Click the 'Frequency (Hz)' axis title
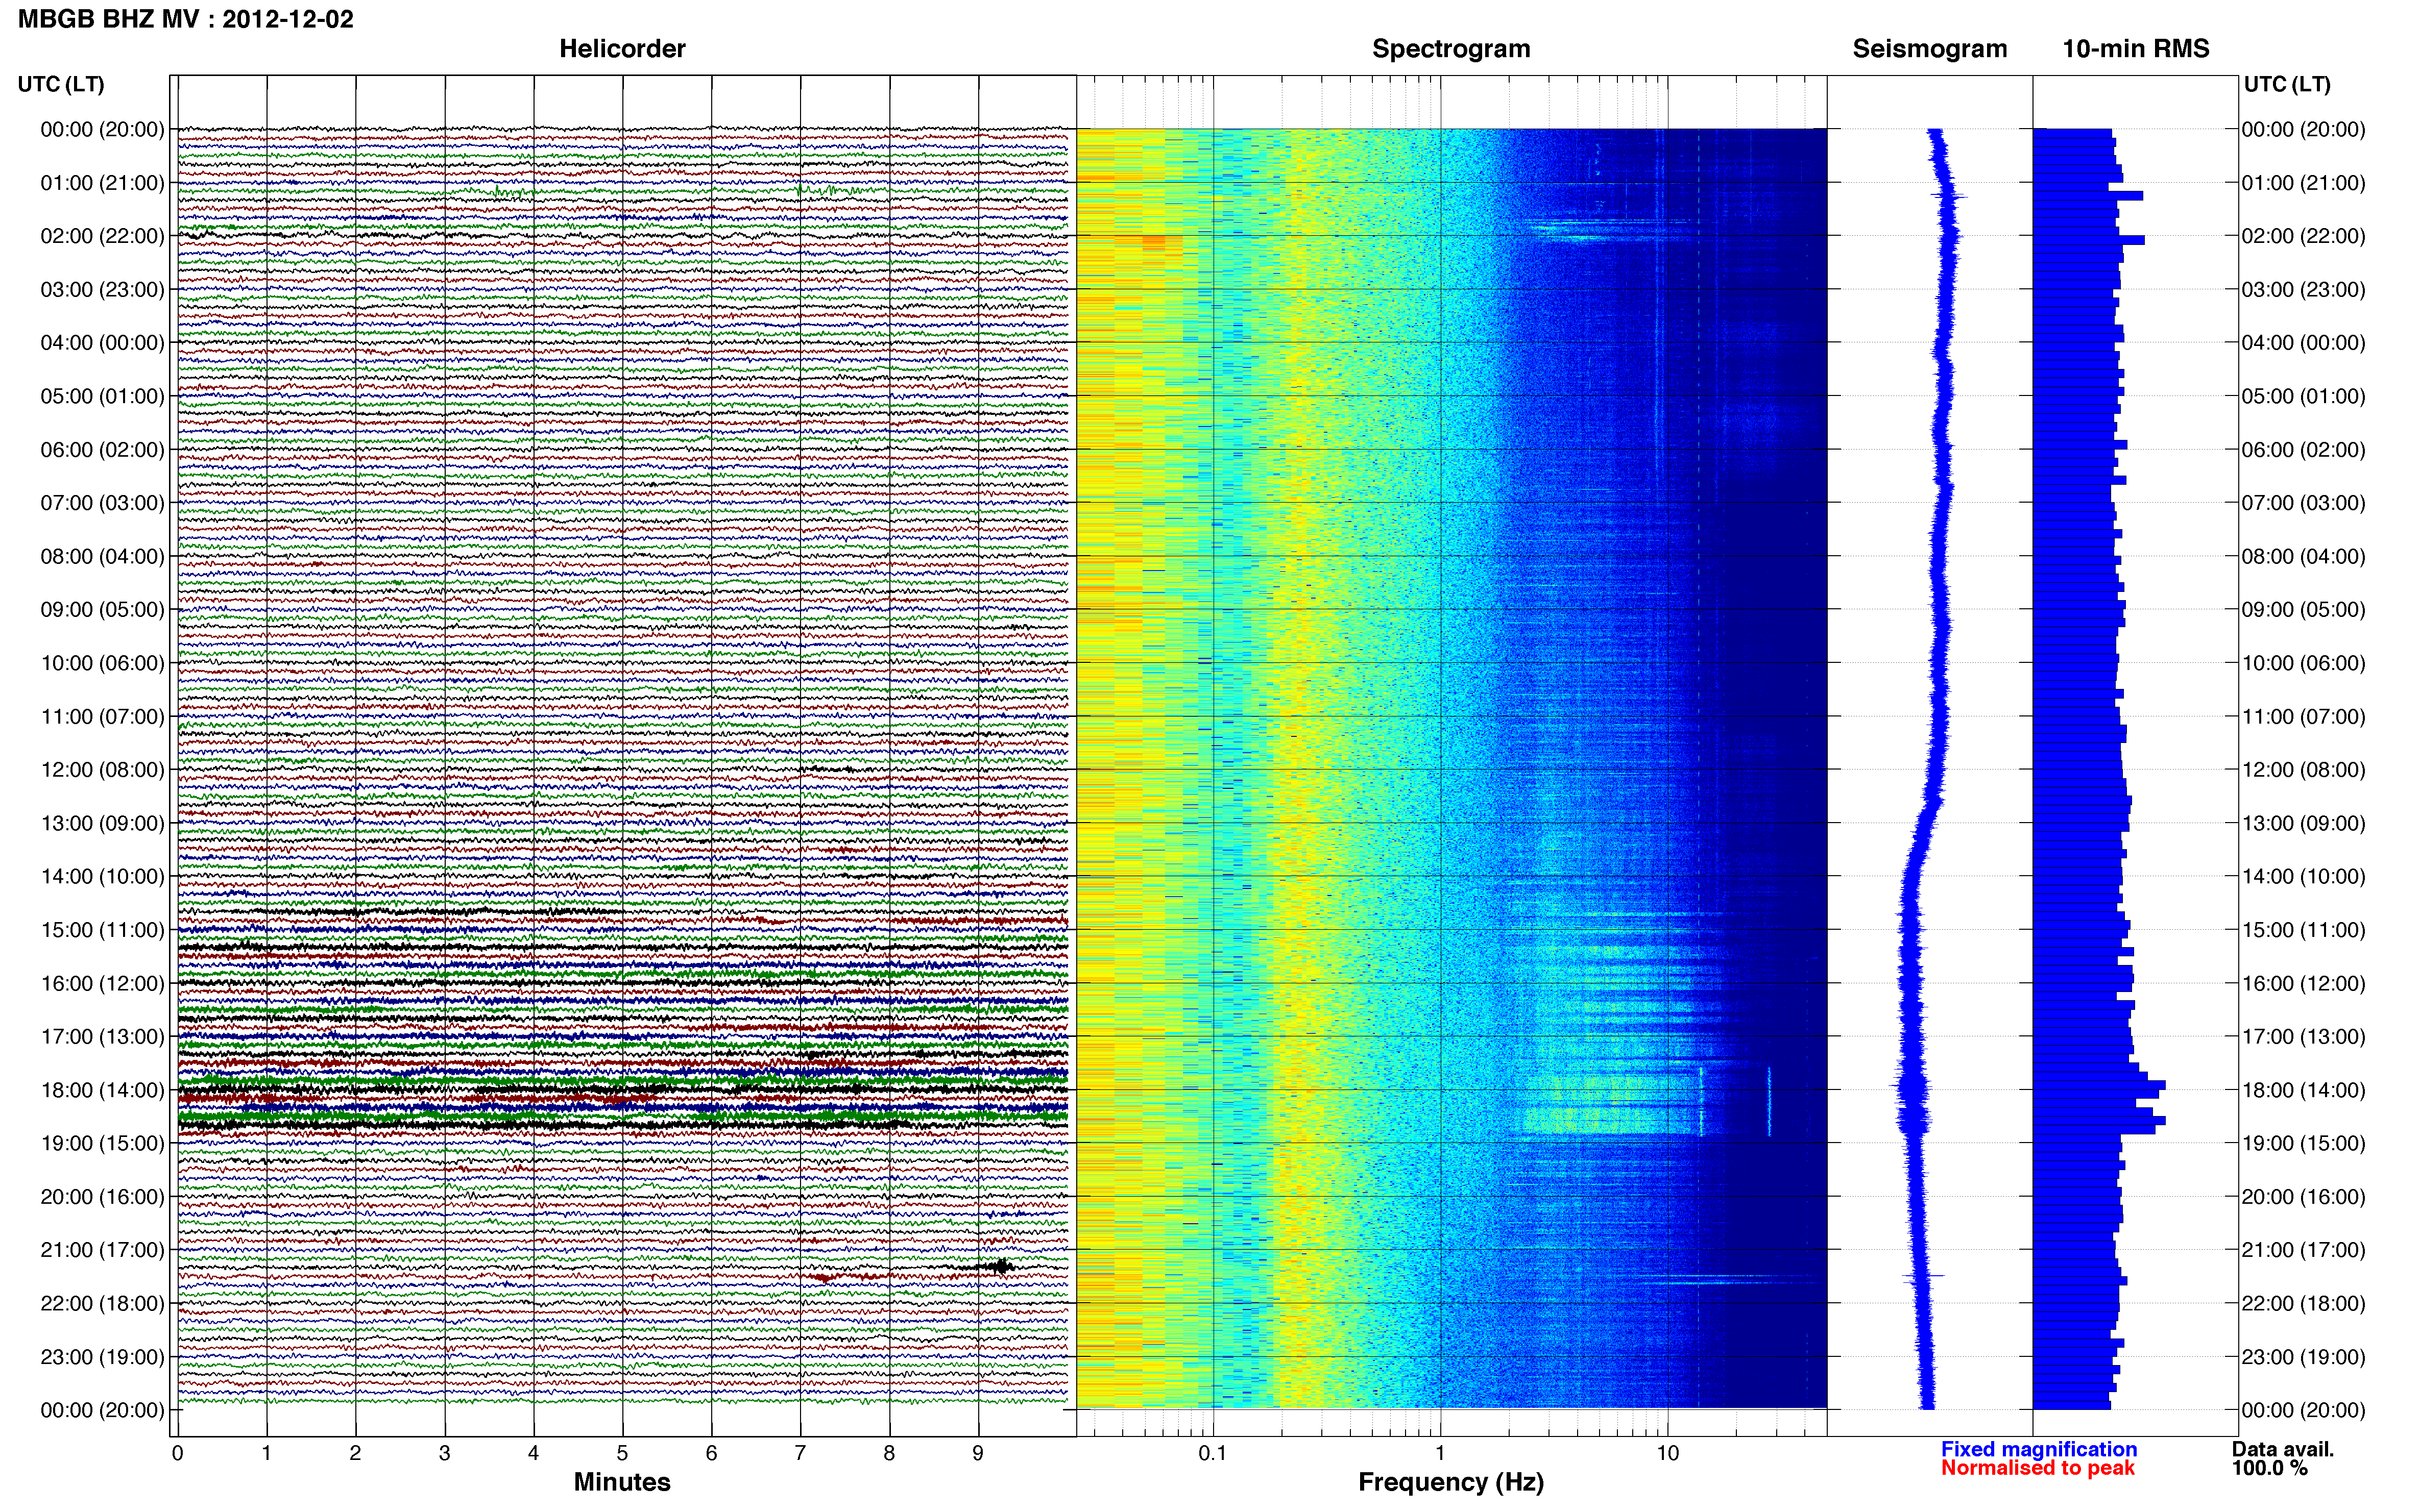The width and height of the screenshot is (2420, 1512). 1450,1483
